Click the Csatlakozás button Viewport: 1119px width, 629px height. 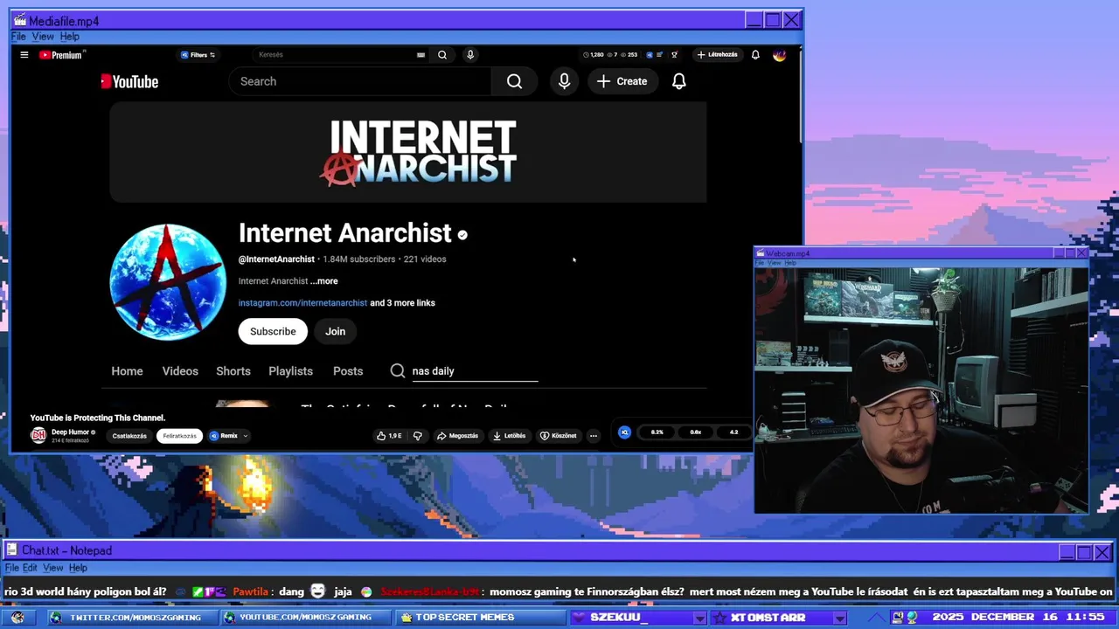point(129,436)
